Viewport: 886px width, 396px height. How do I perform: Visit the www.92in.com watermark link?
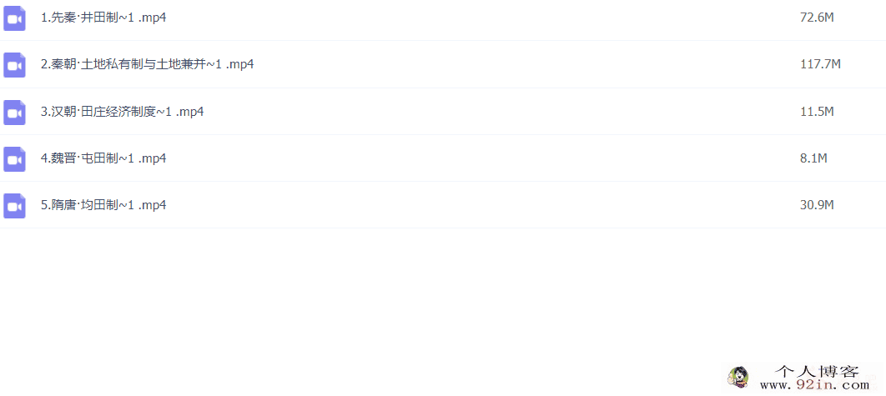[x=814, y=385]
